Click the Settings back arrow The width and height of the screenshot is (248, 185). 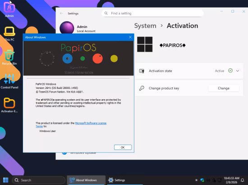(61, 13)
